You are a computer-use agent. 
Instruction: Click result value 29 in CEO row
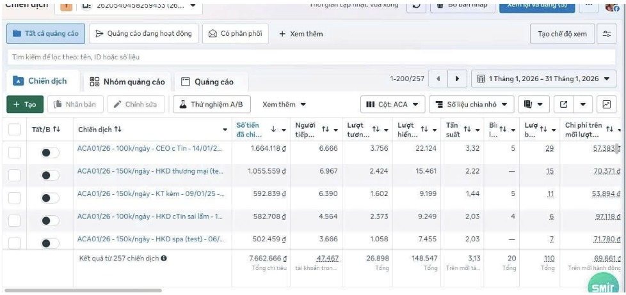point(549,149)
